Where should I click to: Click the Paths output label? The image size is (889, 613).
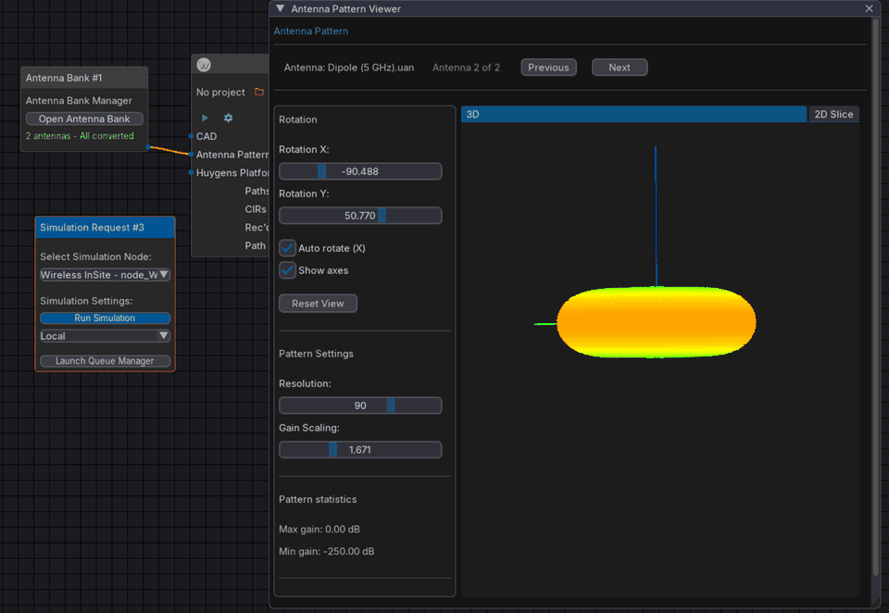tap(257, 191)
